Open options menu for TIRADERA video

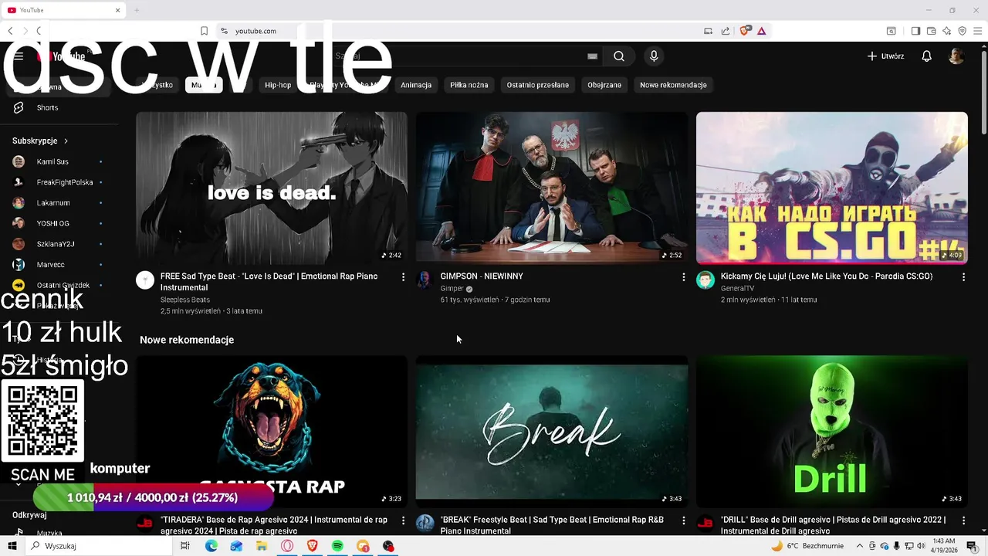point(403,520)
